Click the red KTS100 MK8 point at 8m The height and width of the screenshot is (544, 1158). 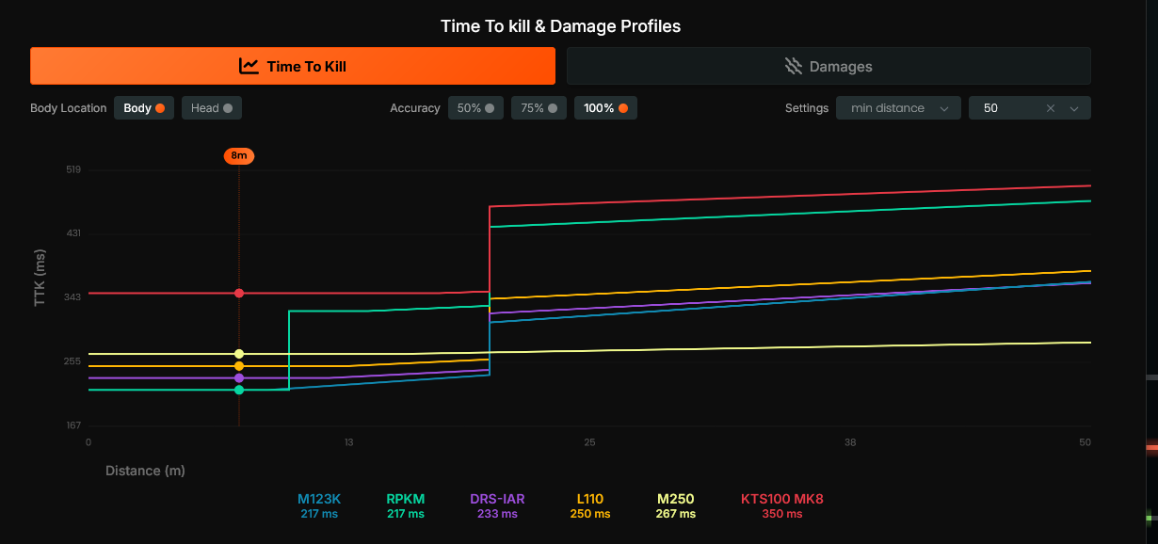239,294
